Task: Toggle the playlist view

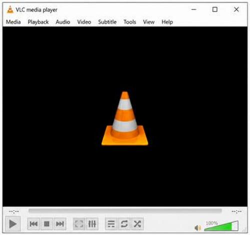Action: (x=111, y=224)
